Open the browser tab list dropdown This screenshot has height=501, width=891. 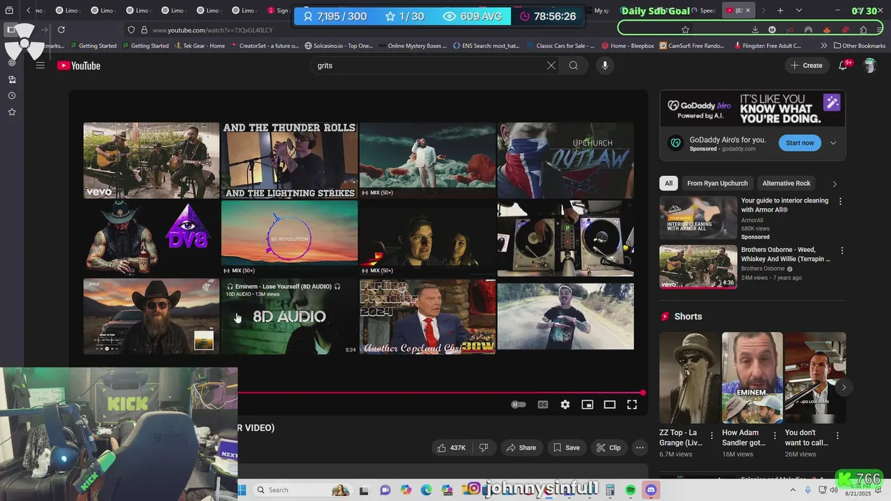pyautogui.click(x=799, y=10)
